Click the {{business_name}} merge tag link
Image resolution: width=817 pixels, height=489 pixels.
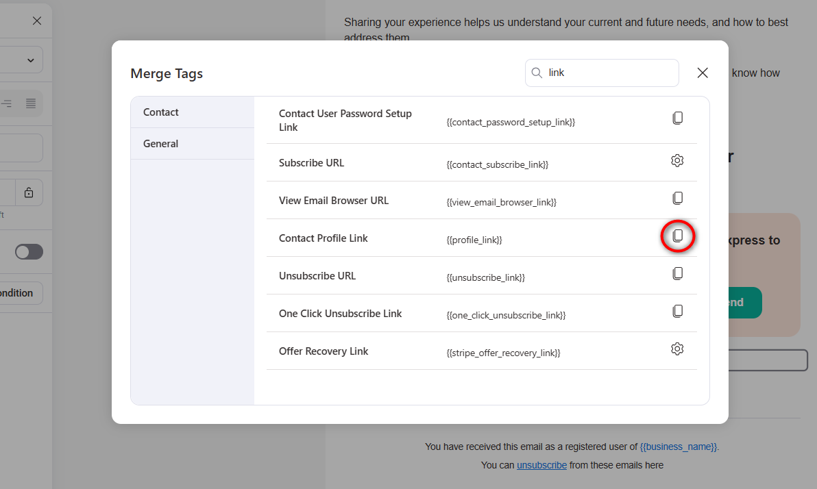tap(677, 447)
